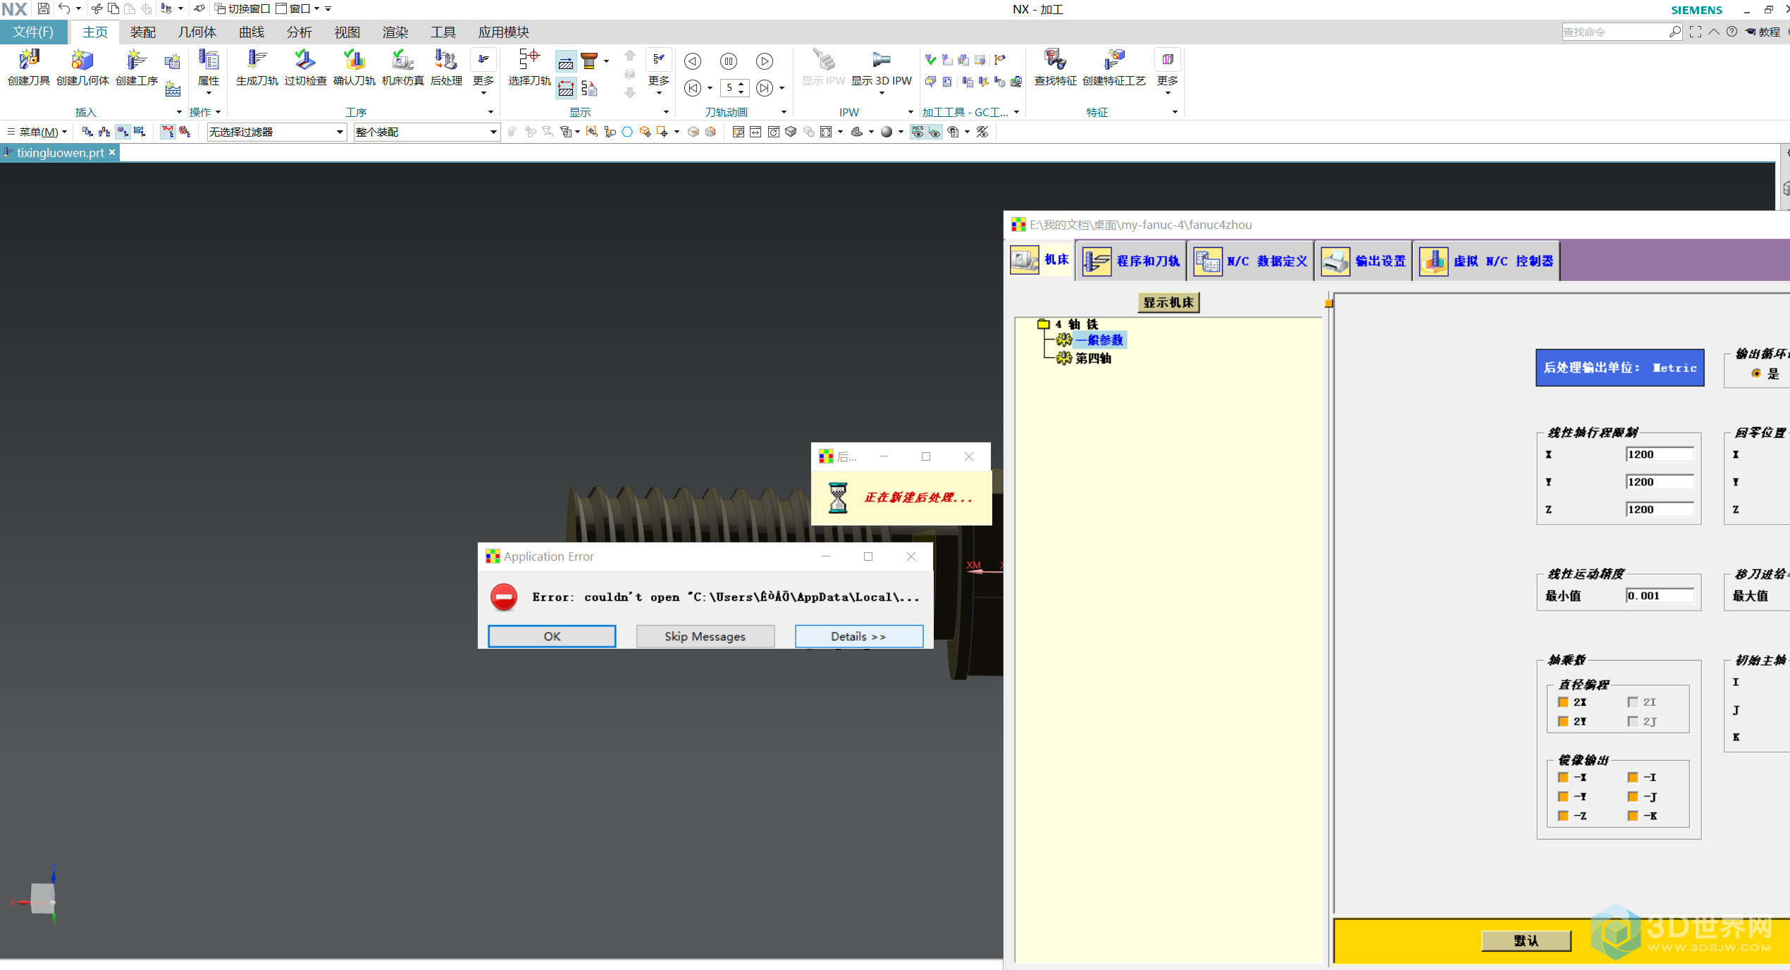This screenshot has width=1790, height=970.
Task: Click the 默认 (Default) button
Action: coord(1526,940)
